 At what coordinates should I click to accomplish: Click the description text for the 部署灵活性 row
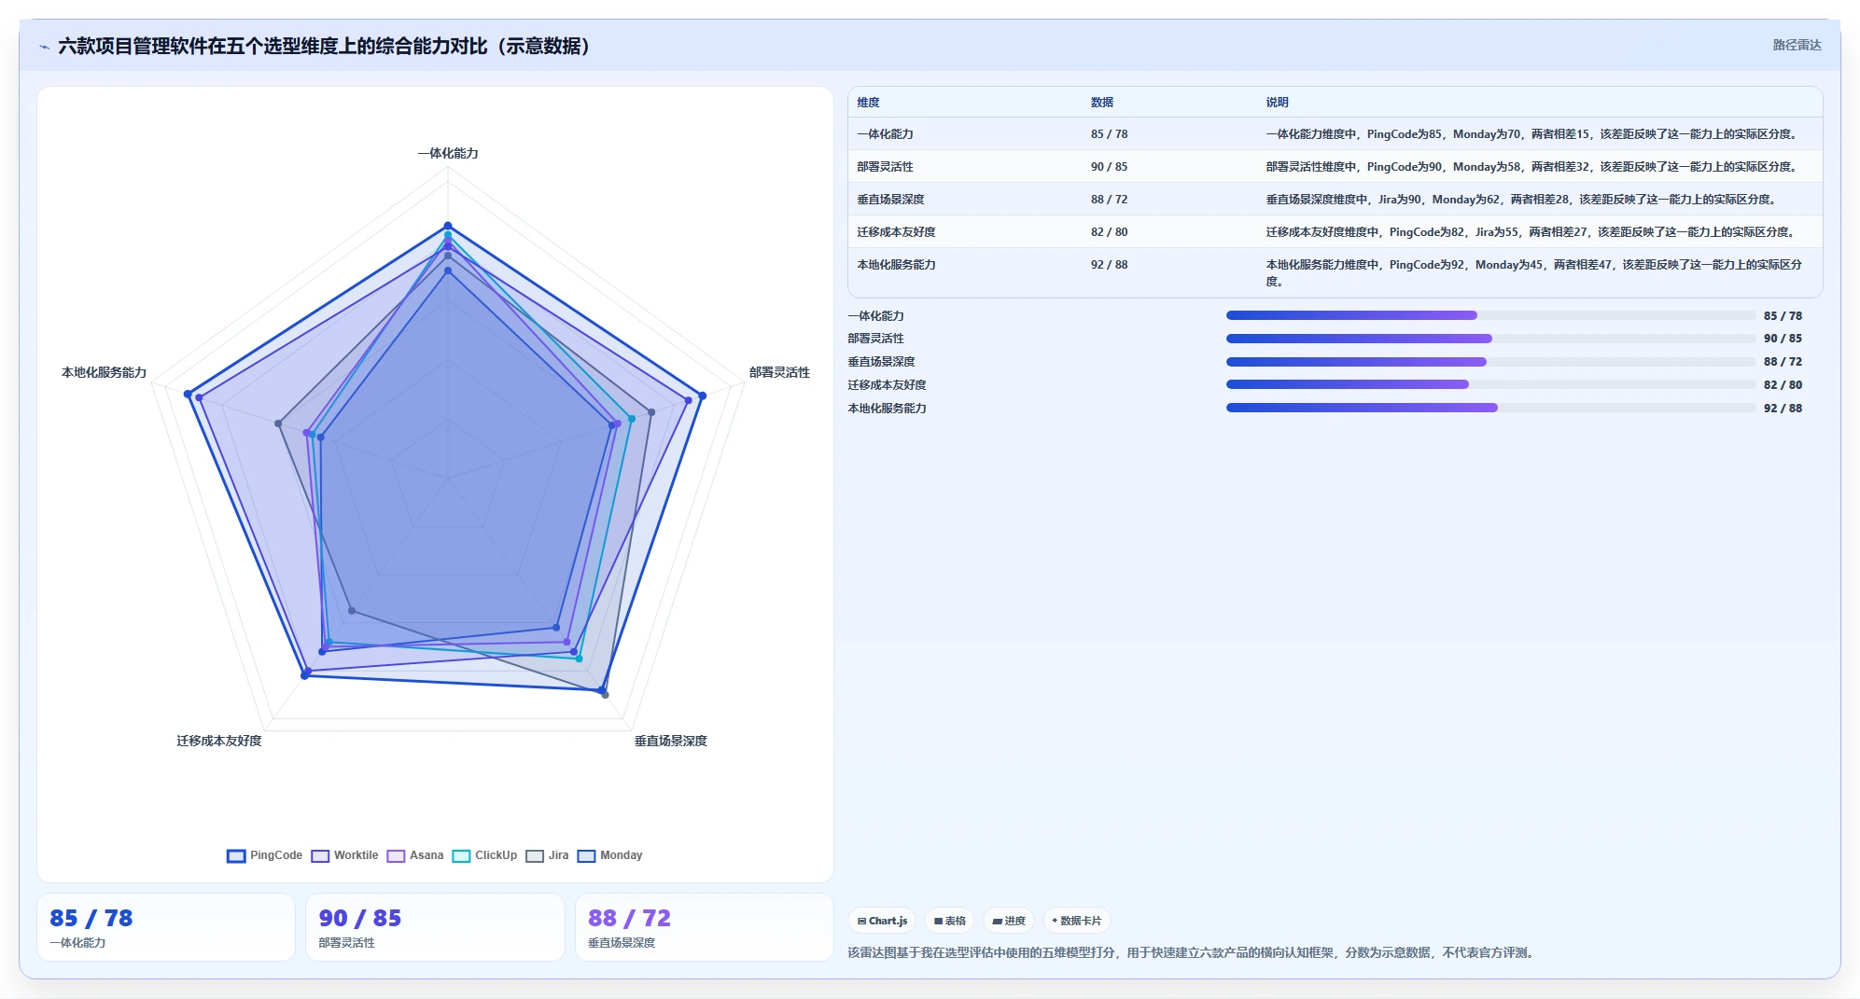click(x=1532, y=167)
